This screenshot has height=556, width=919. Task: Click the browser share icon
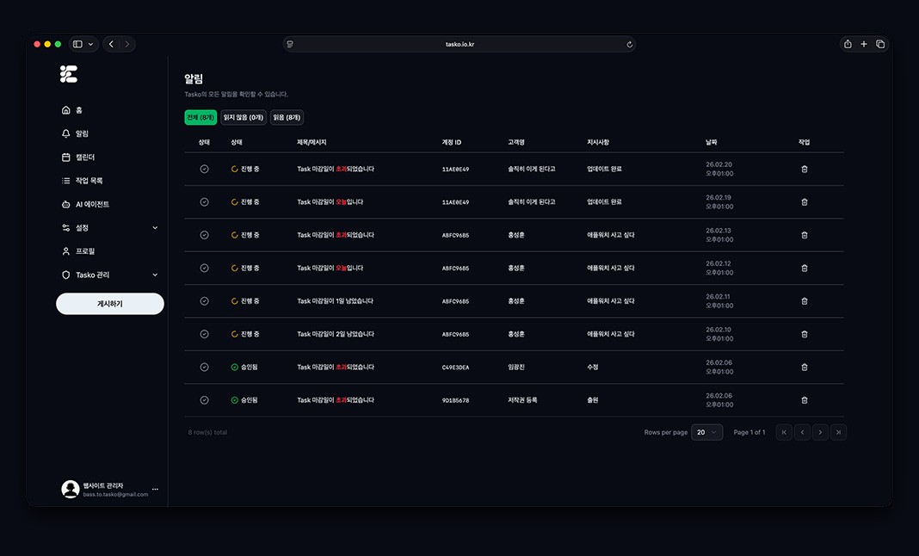click(x=848, y=44)
